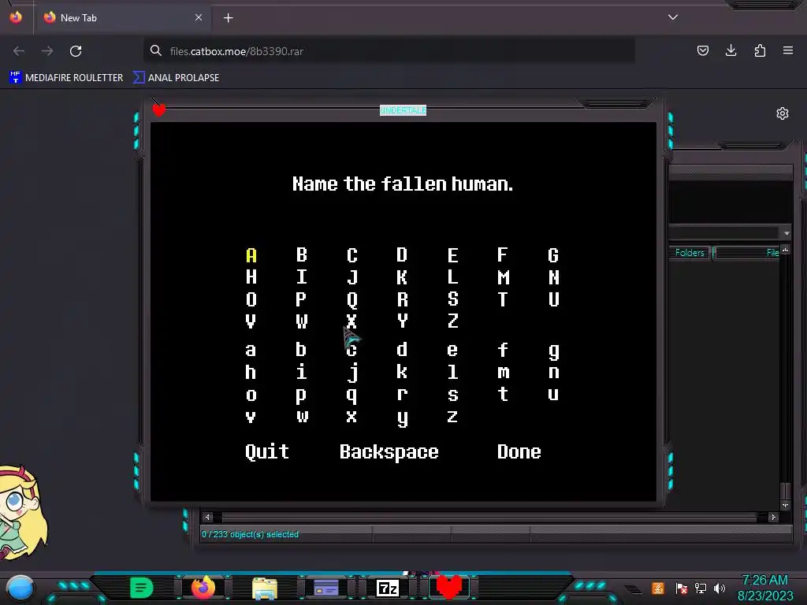Reload the current page
The width and height of the screenshot is (807, 605).
(76, 51)
